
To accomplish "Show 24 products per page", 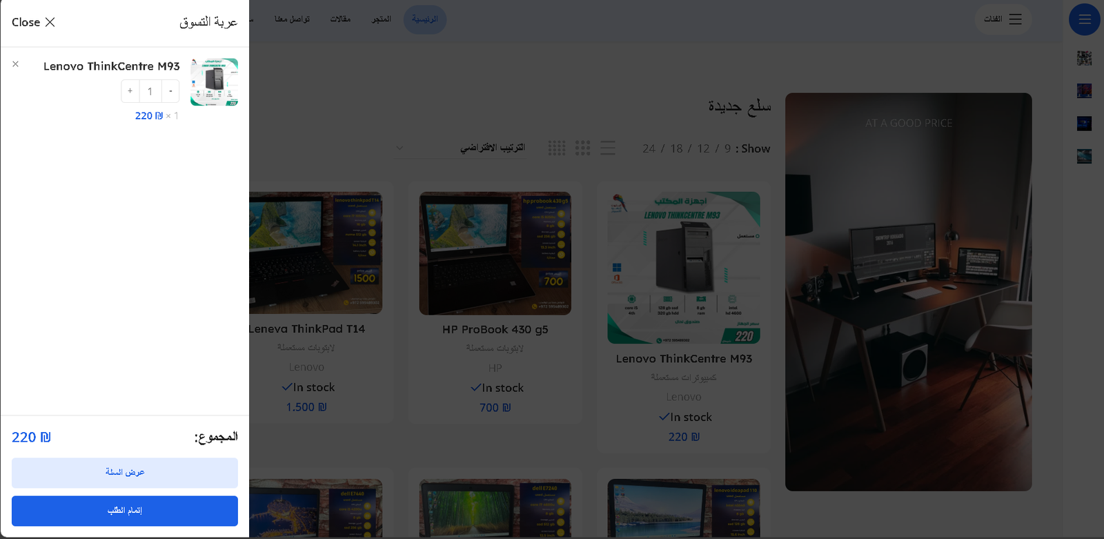I will pos(649,148).
